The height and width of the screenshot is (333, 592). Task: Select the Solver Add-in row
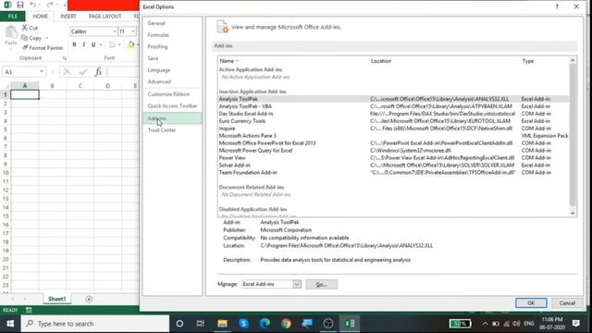click(x=392, y=165)
